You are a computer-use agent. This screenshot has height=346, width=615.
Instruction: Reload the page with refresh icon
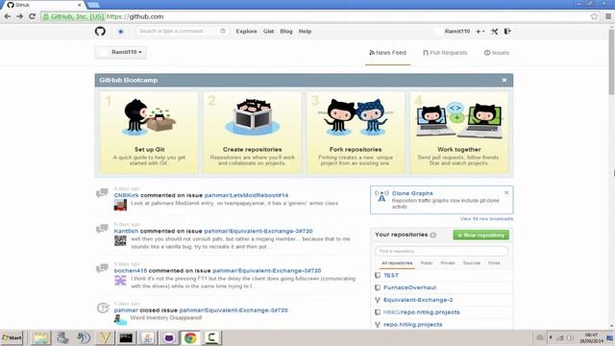click(x=32, y=16)
